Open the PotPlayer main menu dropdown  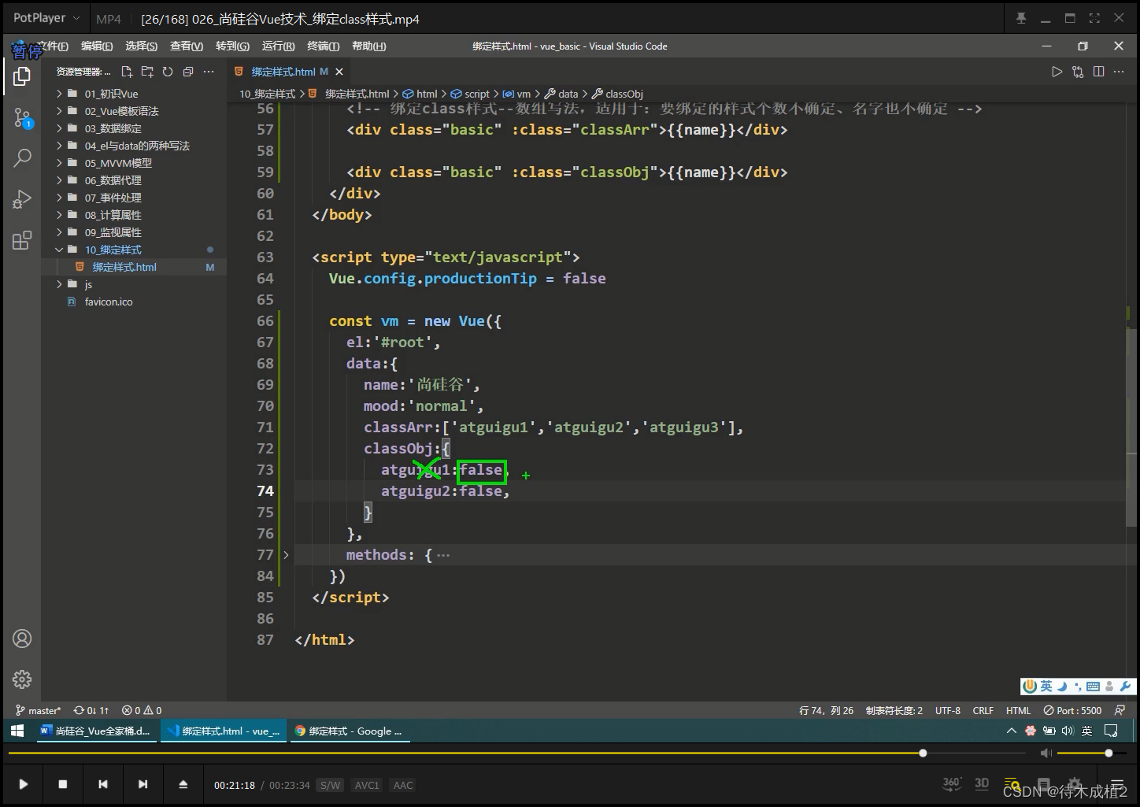46,18
